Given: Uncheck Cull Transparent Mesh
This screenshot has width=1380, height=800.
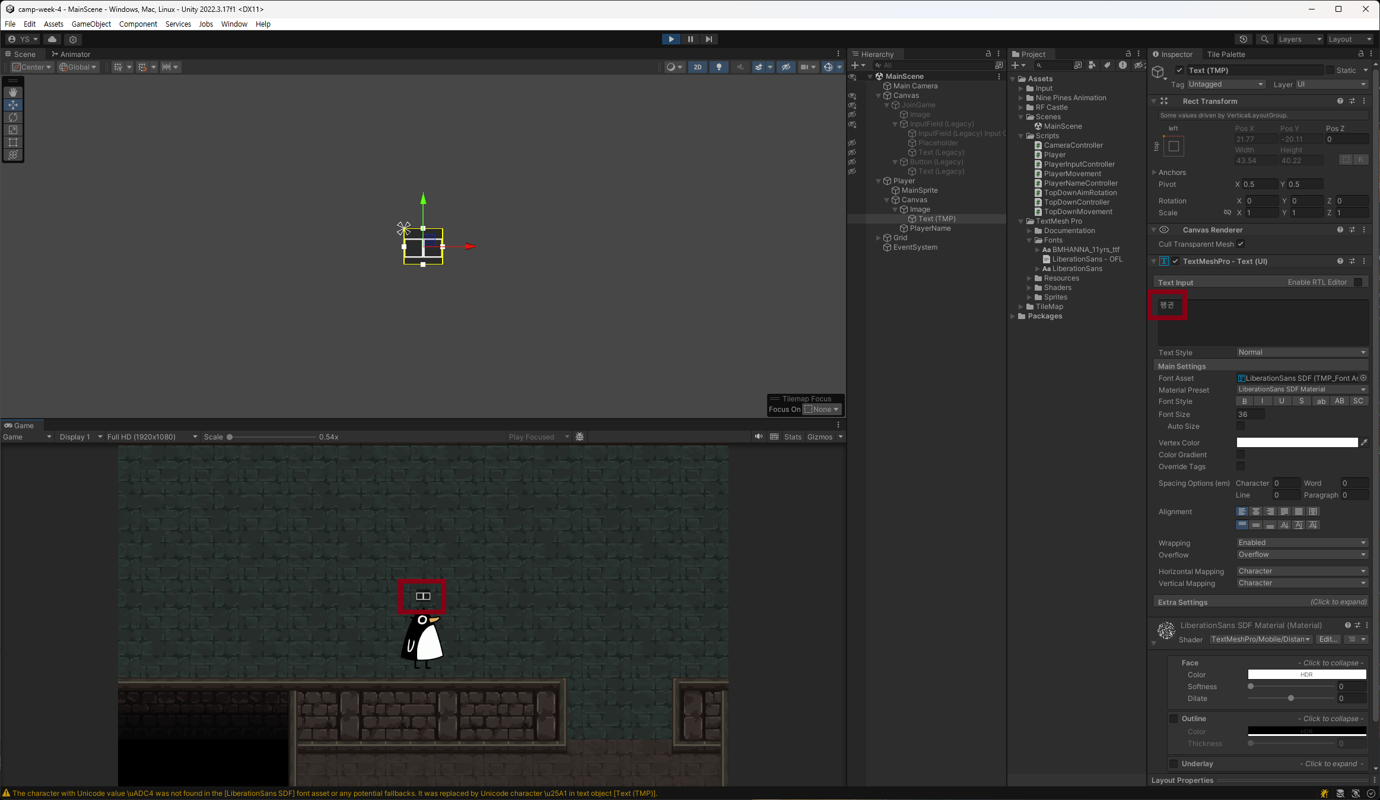Looking at the screenshot, I should click(1241, 244).
